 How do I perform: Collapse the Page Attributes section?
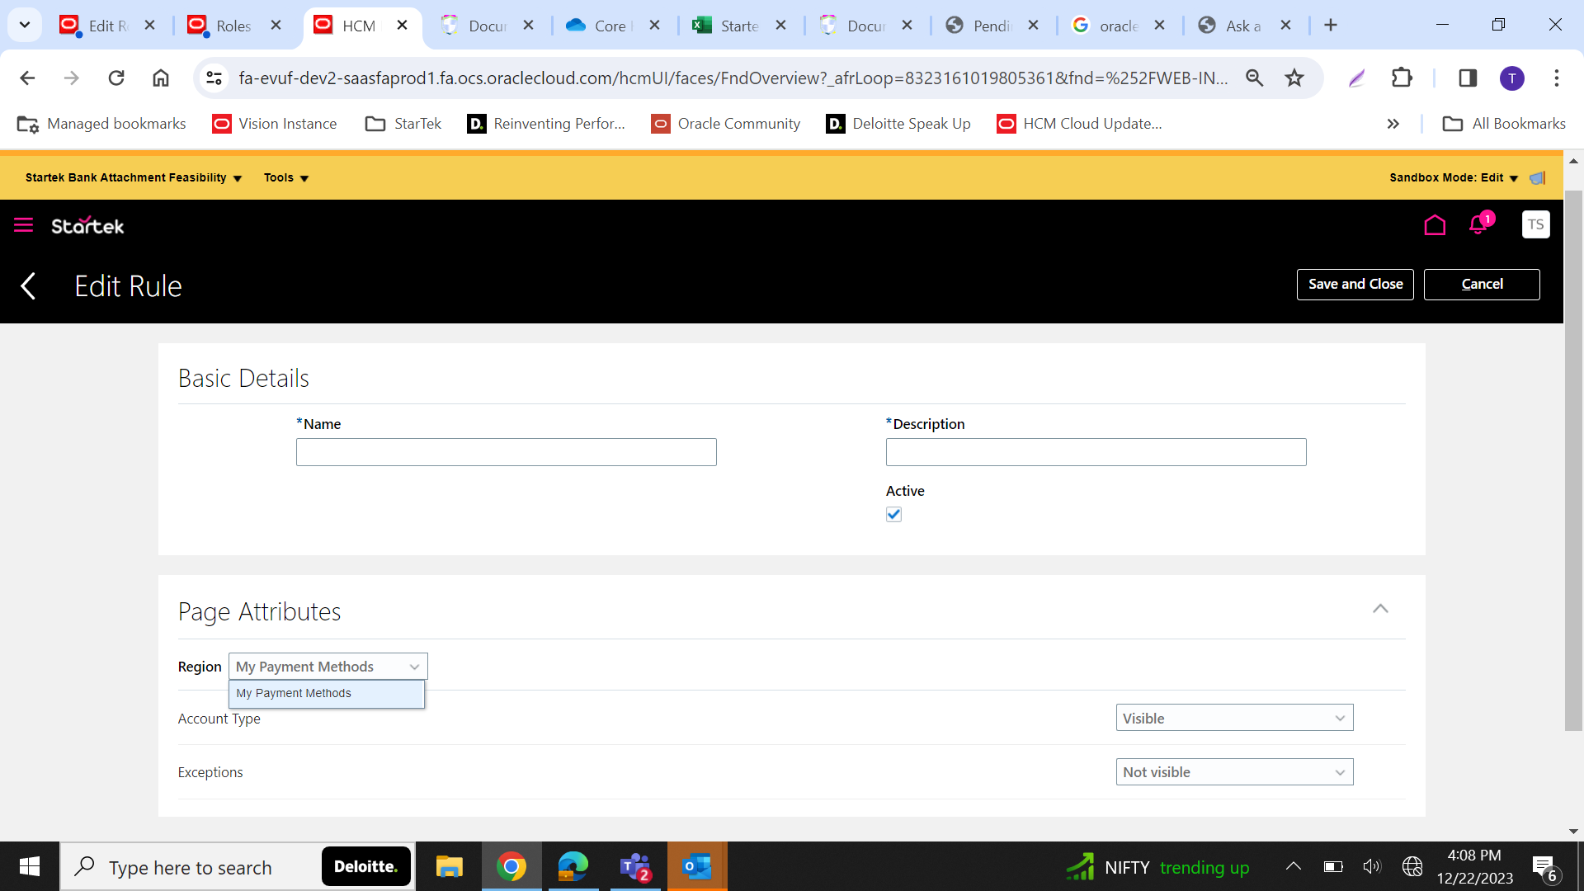pyautogui.click(x=1381, y=609)
